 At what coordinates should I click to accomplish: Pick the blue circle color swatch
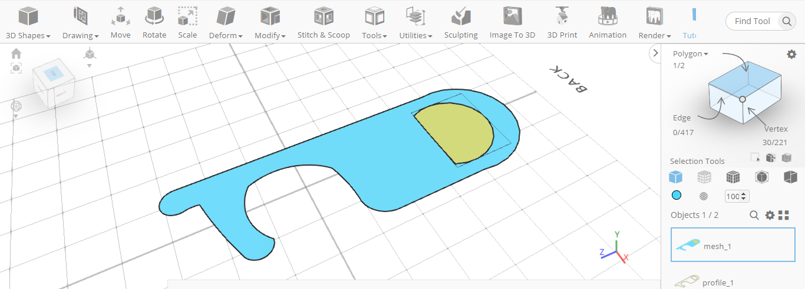[x=677, y=196]
